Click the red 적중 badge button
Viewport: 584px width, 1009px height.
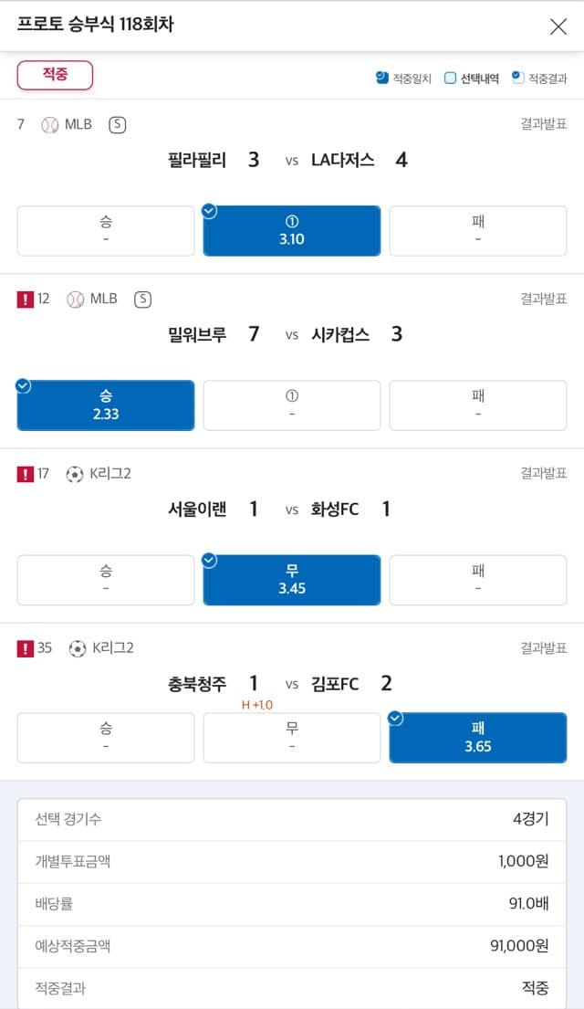(56, 75)
